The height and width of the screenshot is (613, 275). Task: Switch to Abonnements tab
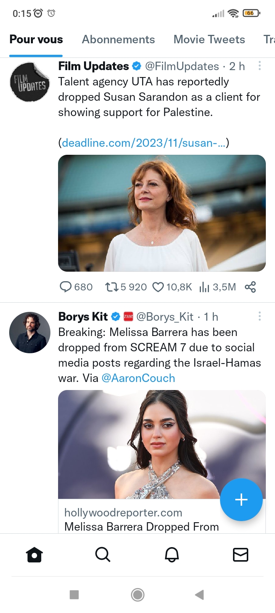(118, 39)
